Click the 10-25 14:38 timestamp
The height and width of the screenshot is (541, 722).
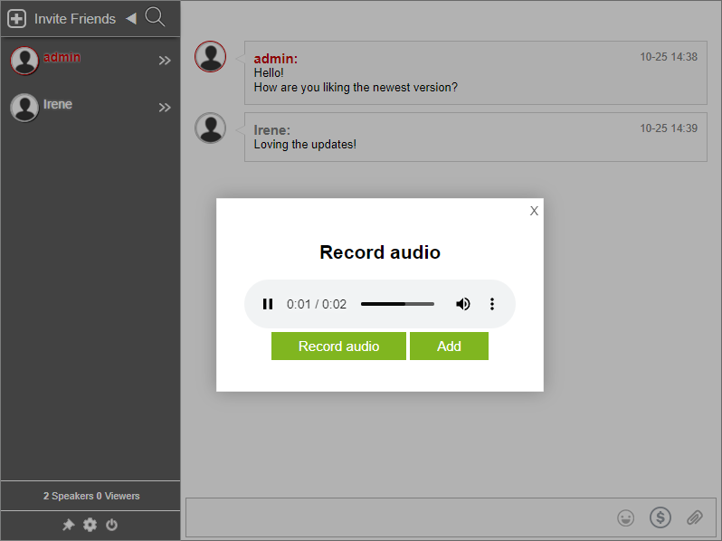coord(668,57)
